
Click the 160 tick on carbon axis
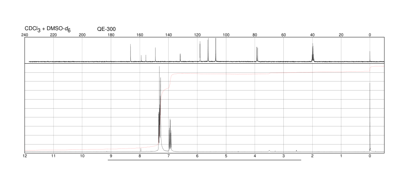[x=140, y=35]
